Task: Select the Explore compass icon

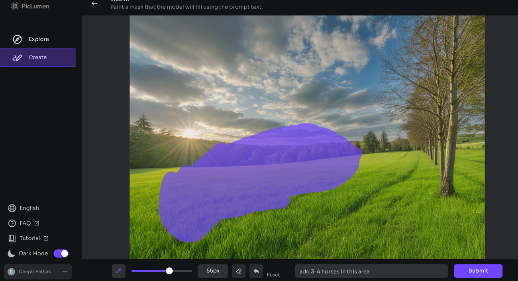Action: tap(17, 39)
